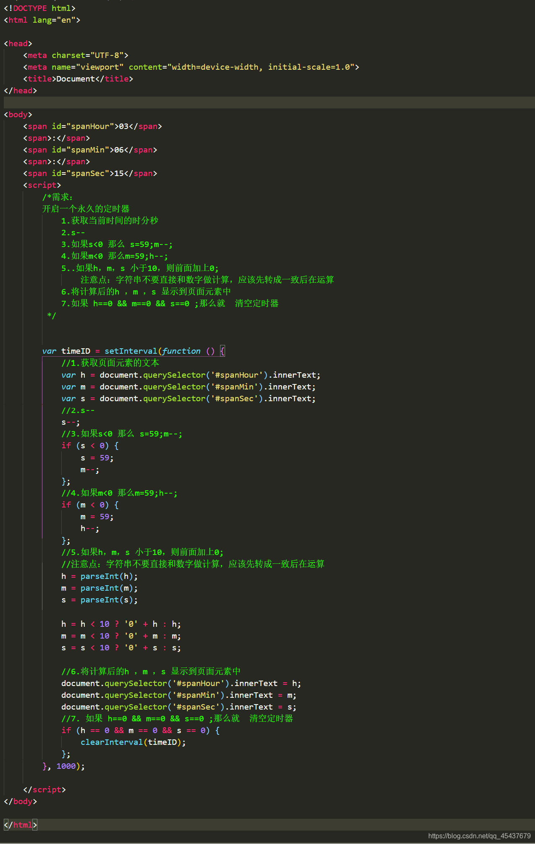
Task: Click the 'h--;' statement
Action: point(90,528)
